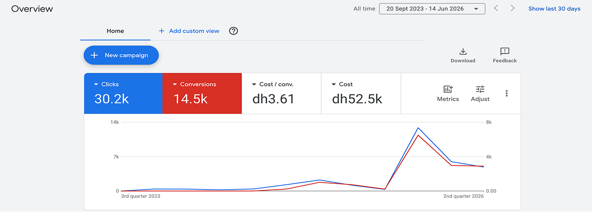The image size is (593, 213).
Task: Click the dh3.61 cost per conversion value
Action: (x=273, y=99)
